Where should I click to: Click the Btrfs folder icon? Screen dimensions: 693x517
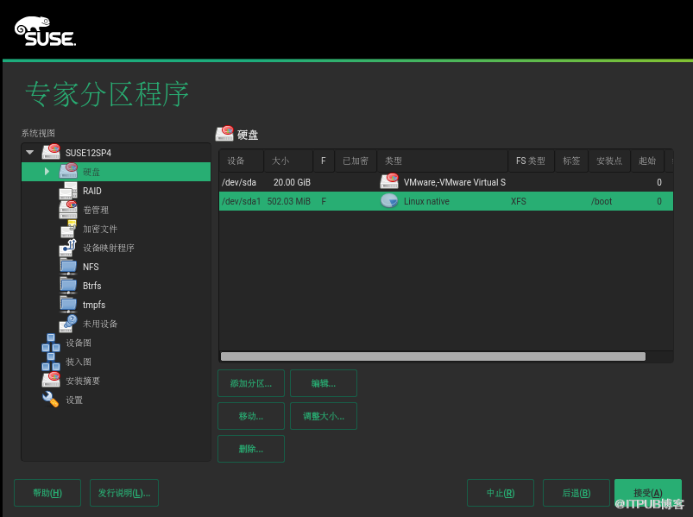[x=68, y=286]
